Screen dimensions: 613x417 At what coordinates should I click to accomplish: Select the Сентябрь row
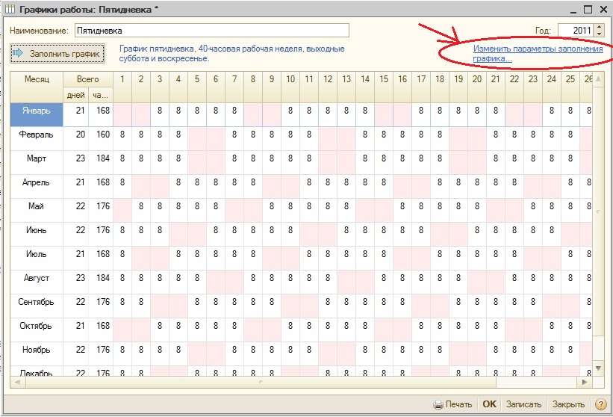click(x=37, y=306)
